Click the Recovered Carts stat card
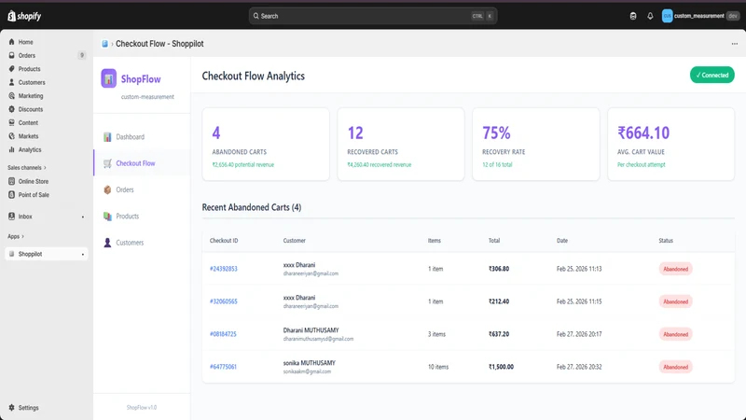 point(401,145)
